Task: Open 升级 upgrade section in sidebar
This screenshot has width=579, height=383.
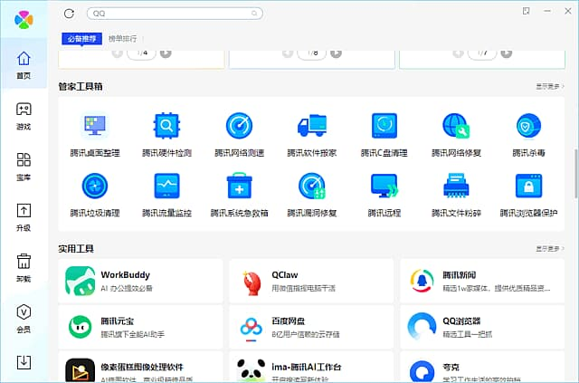Action: tap(24, 217)
